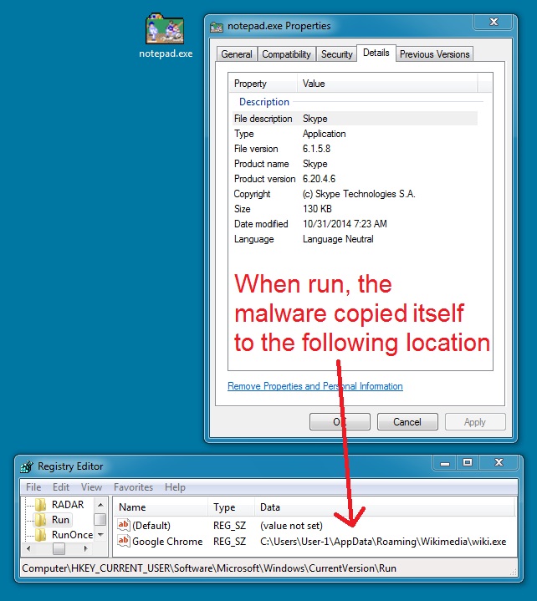The height and width of the screenshot is (601, 537).
Task: Maximize the Registry Editor window
Action: (x=468, y=462)
